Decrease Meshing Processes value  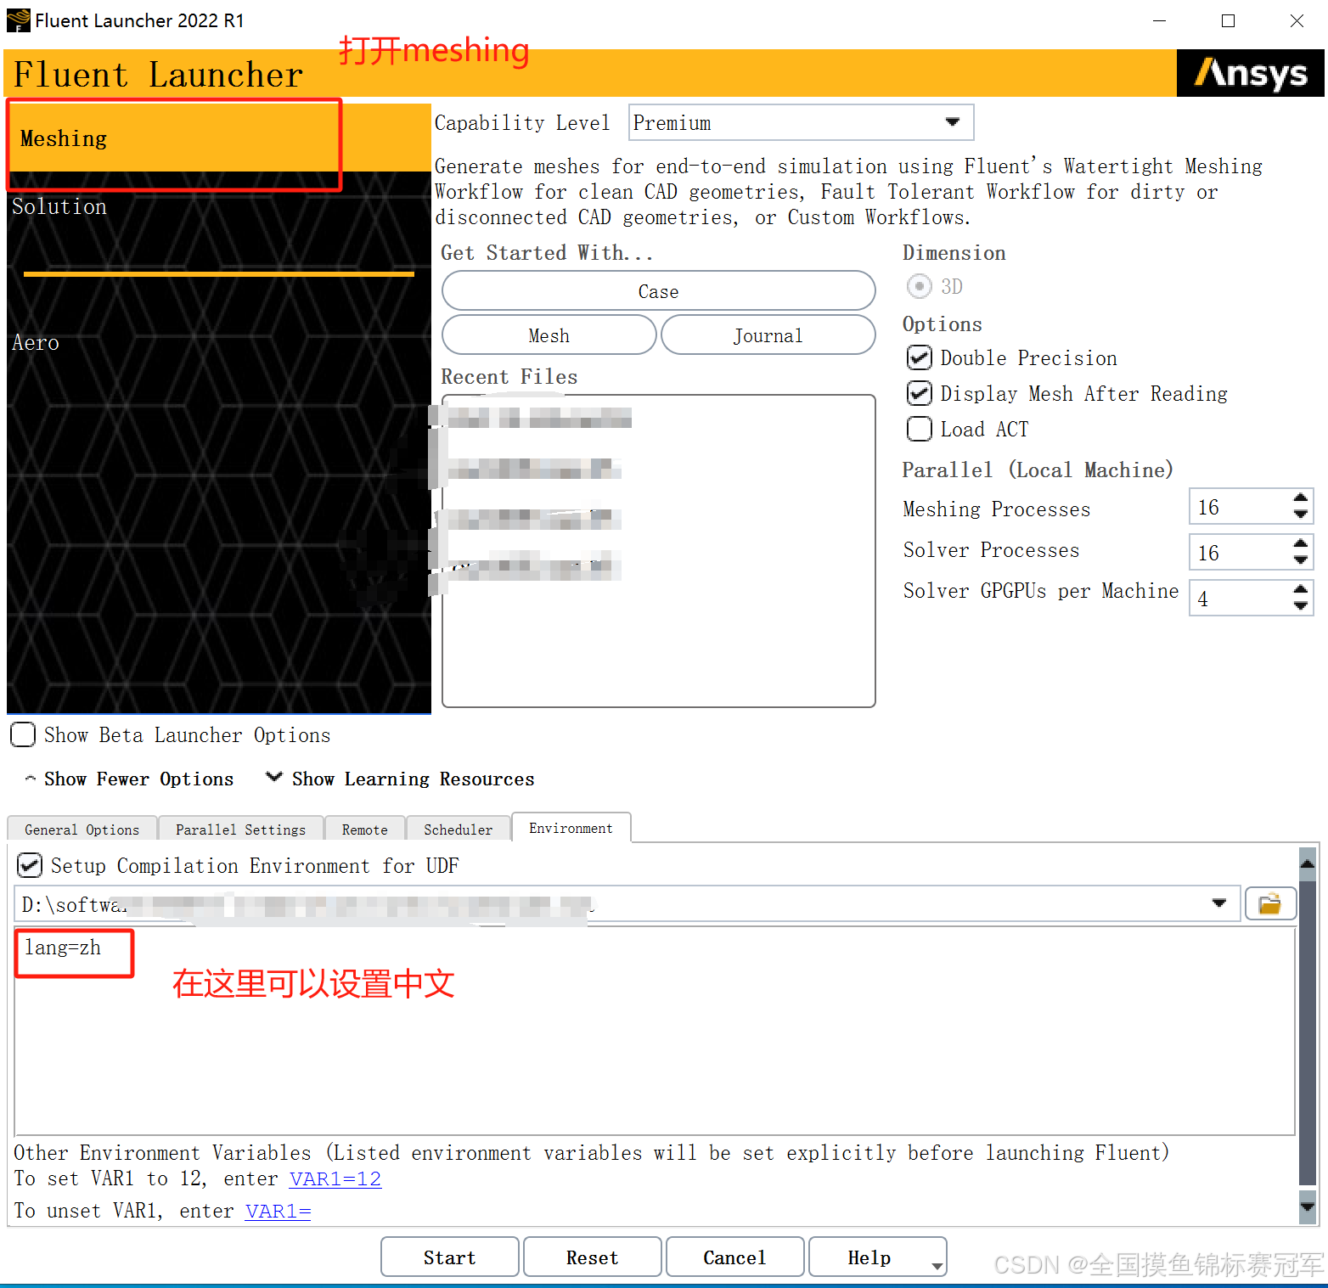[x=1300, y=514]
